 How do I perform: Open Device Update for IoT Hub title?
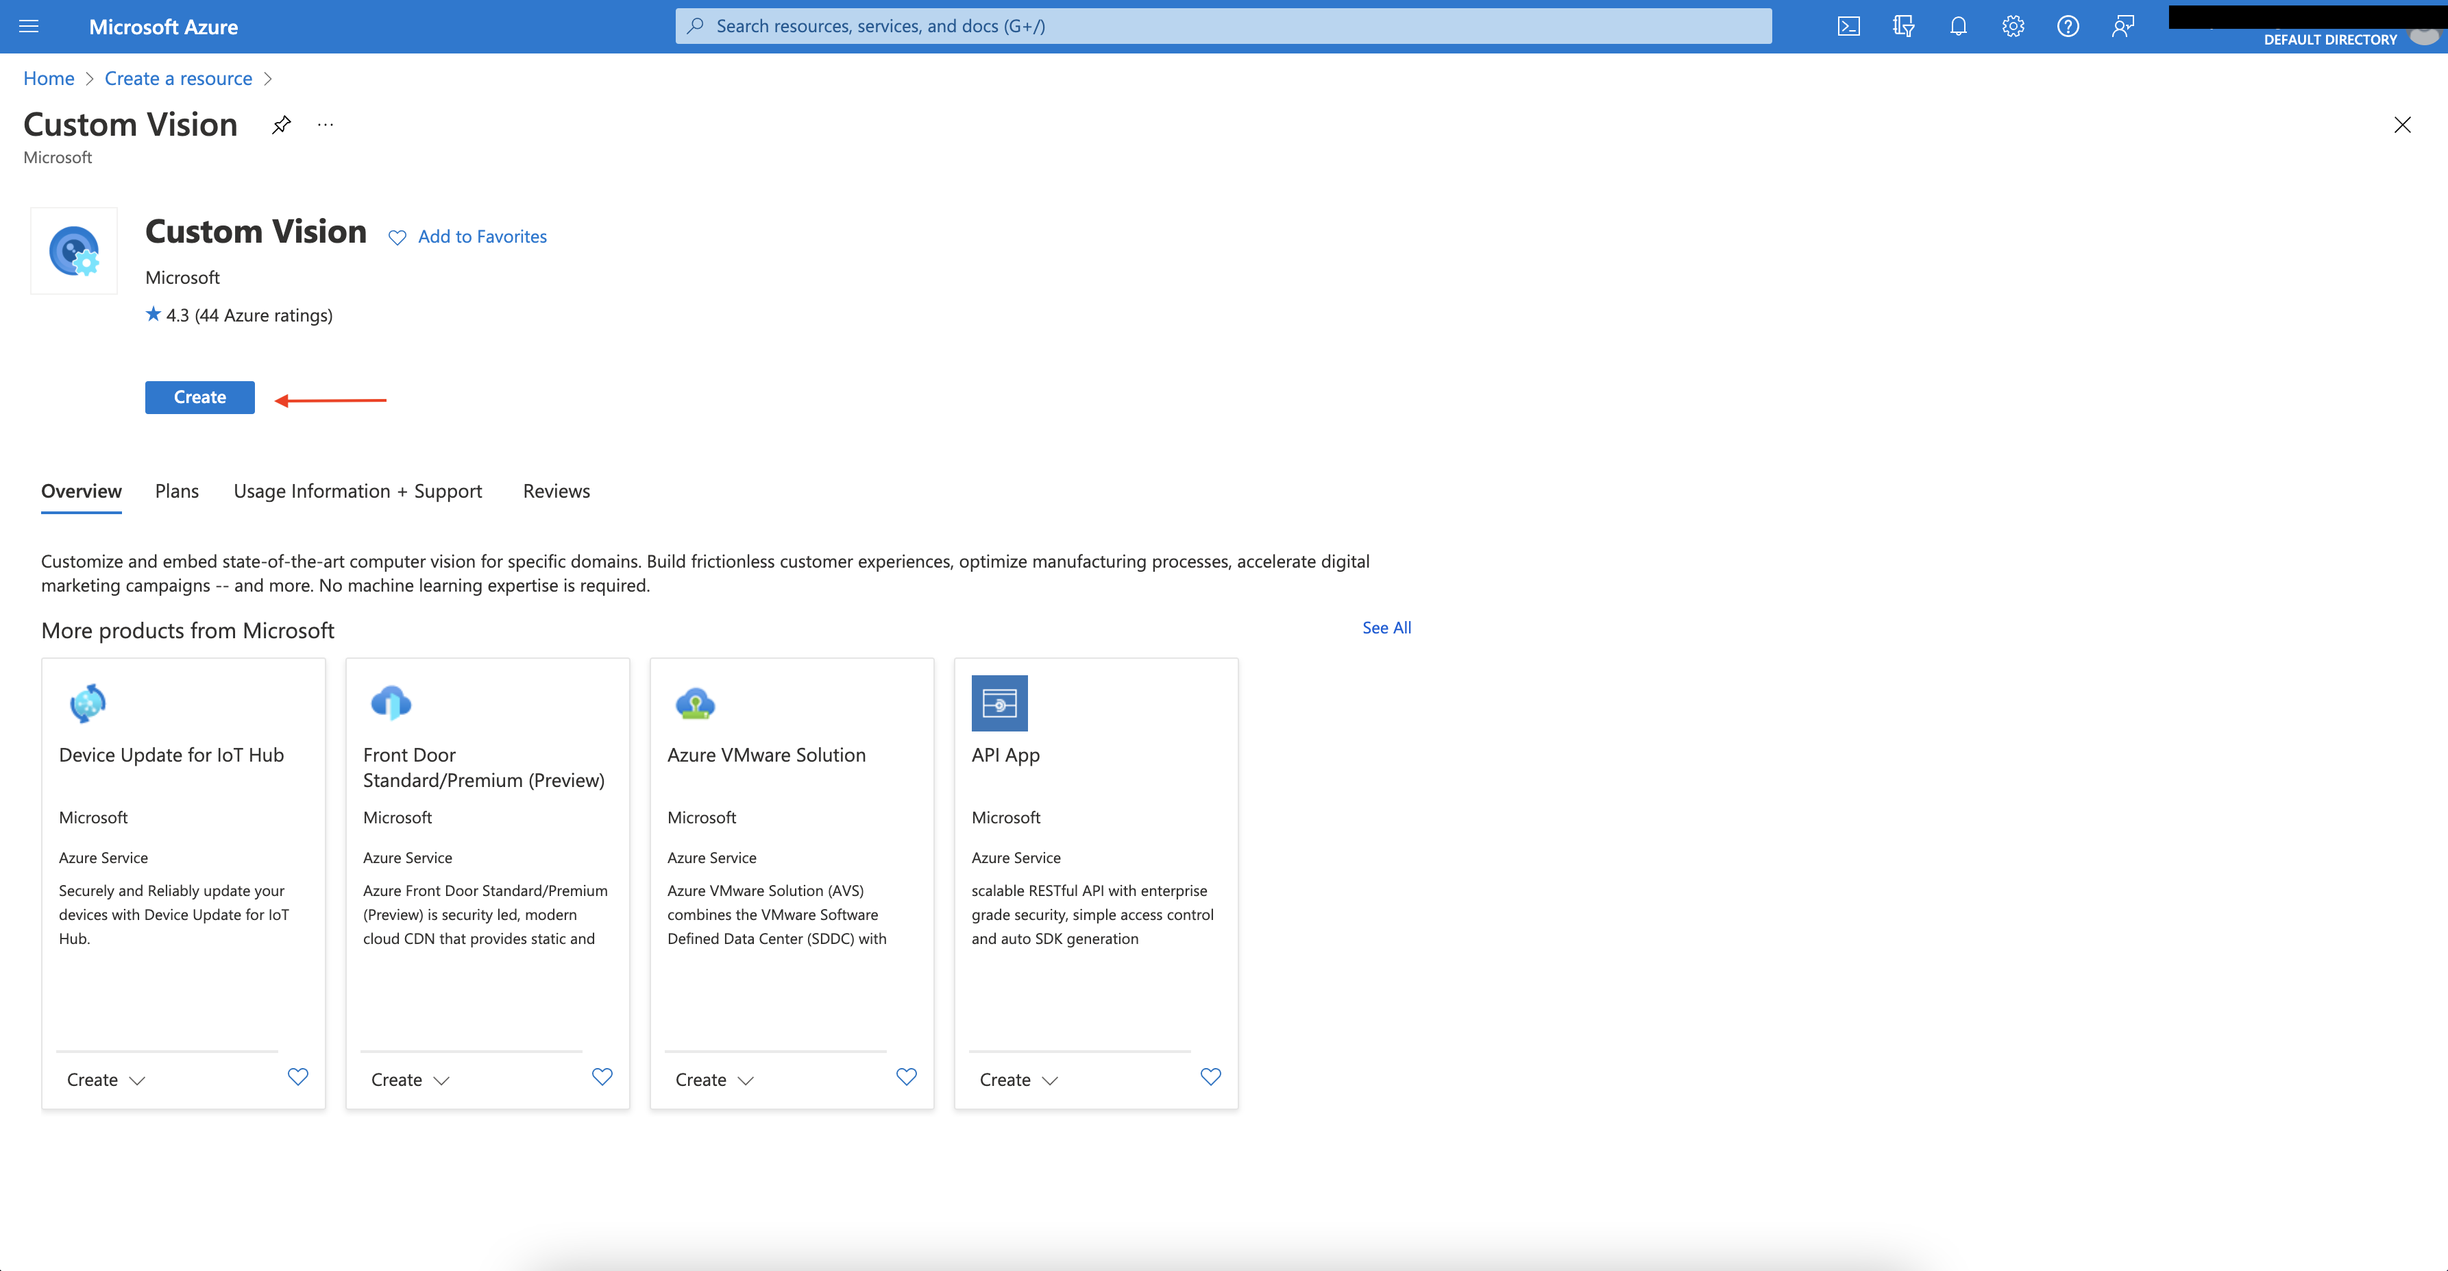tap(171, 755)
